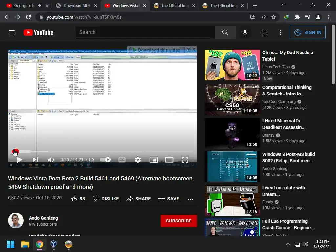336x252 pixels.
Task: Share this page from the address bar
Action: (263, 17)
